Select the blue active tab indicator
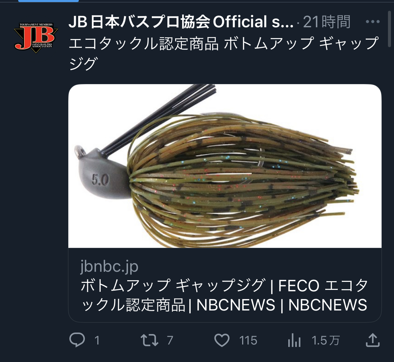Image resolution: width=394 pixels, height=362 pixels. coord(48,1)
